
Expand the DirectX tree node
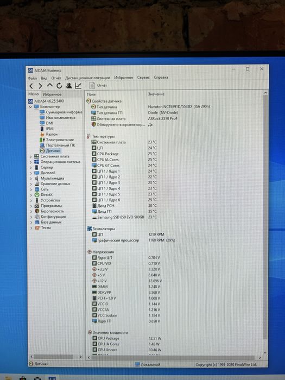(31, 195)
